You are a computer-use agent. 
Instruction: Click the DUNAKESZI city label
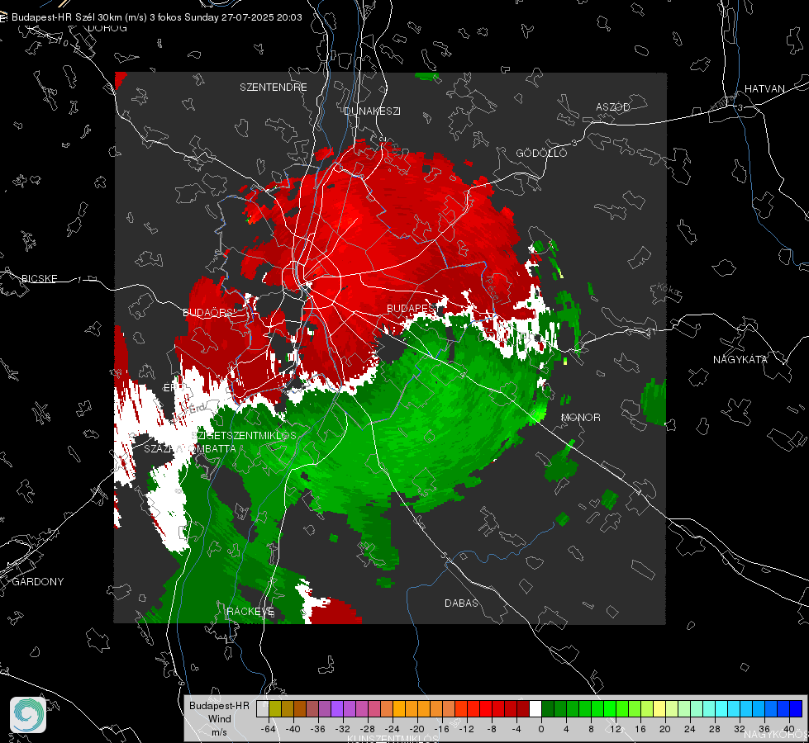[372, 111]
